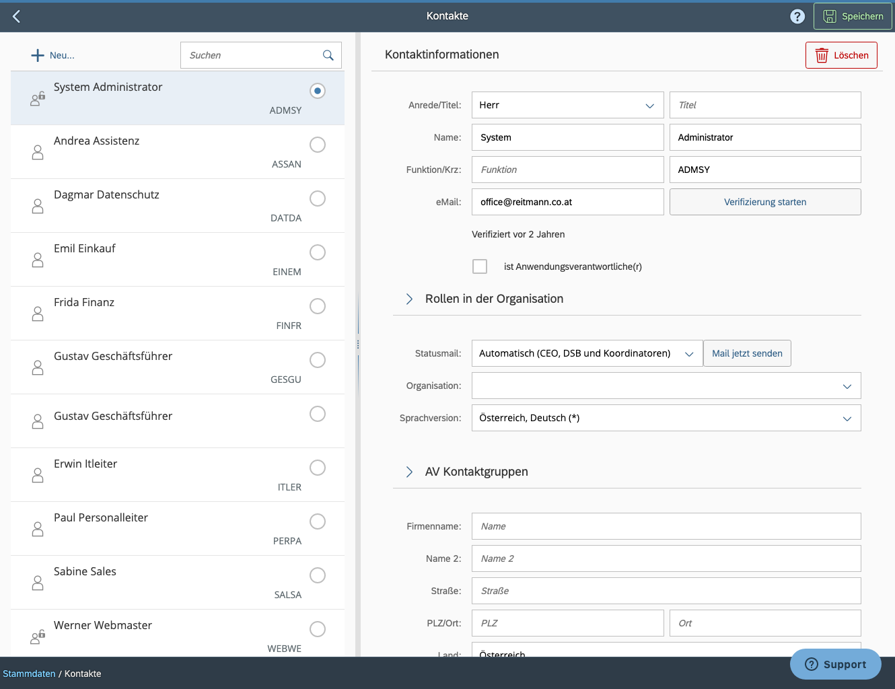Navigate back using the left chevron icon

(15, 15)
